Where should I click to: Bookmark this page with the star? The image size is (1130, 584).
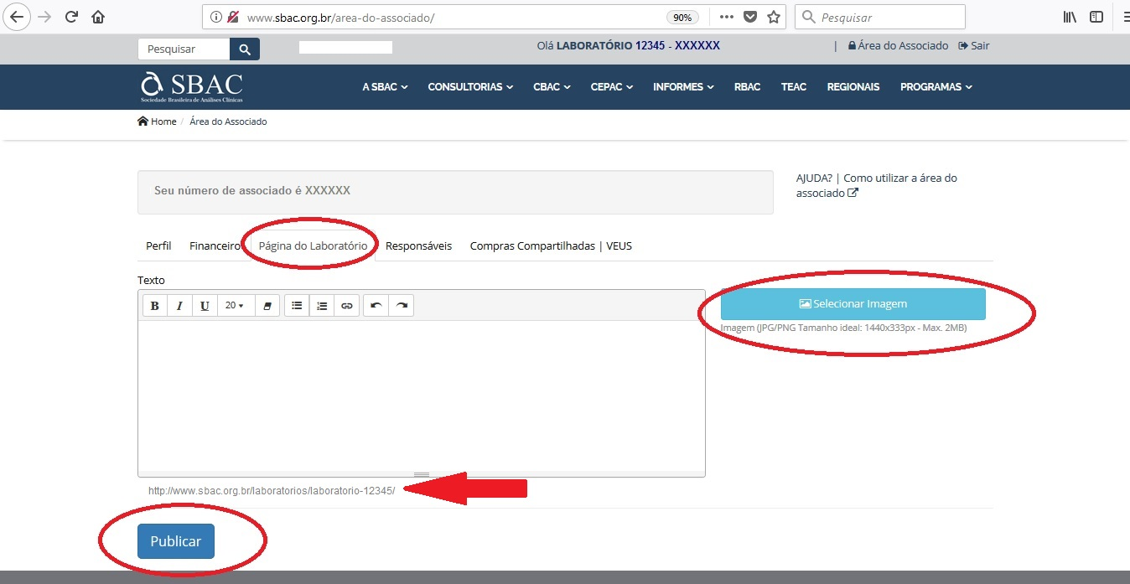774,17
